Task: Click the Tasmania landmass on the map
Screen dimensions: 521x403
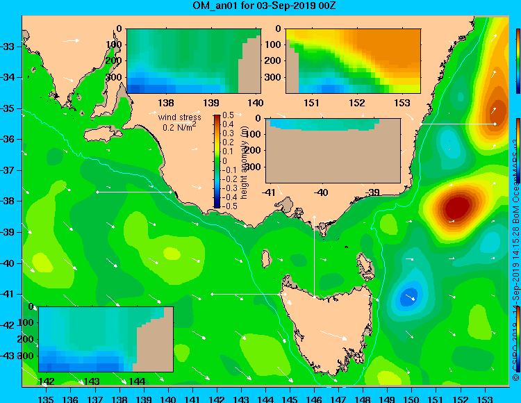Action: 329,329
